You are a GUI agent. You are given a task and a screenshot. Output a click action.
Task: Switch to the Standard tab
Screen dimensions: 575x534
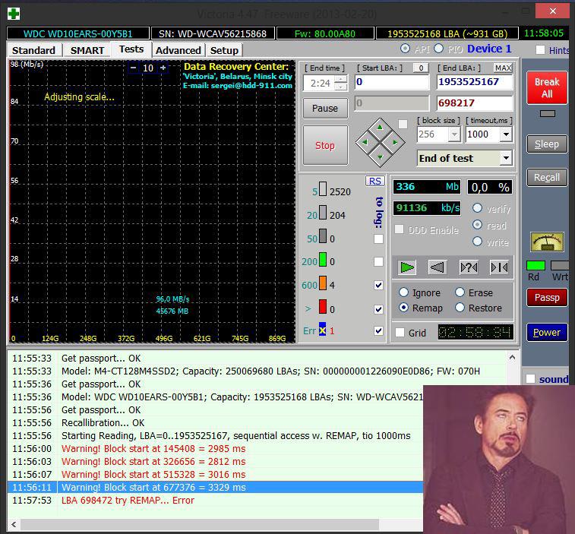pyautogui.click(x=33, y=50)
